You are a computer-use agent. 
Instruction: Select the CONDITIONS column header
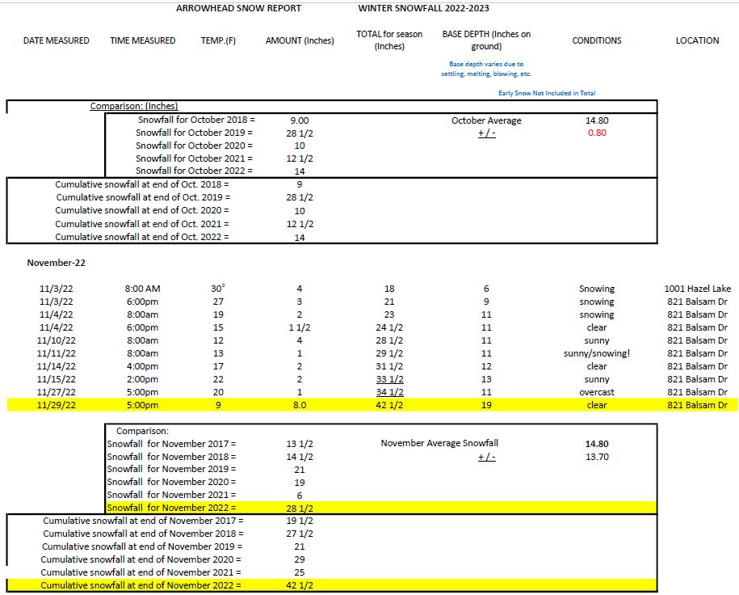pos(597,40)
